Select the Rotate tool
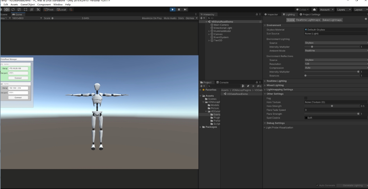Viewport: 368px width, 189px height. click(x=13, y=9)
